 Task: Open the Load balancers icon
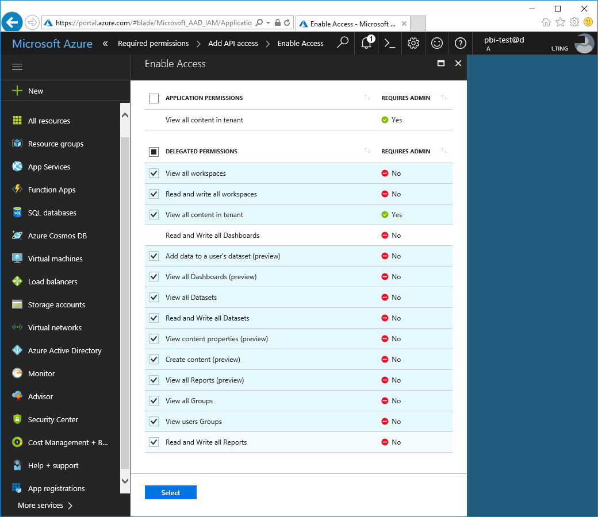17,281
